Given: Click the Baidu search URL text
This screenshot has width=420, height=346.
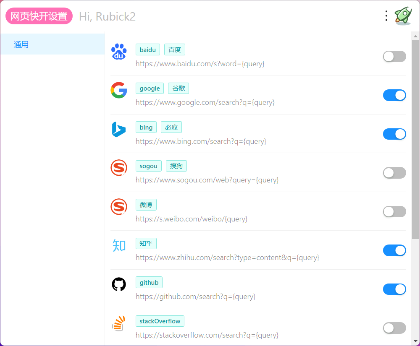Looking at the screenshot, I should (200, 64).
